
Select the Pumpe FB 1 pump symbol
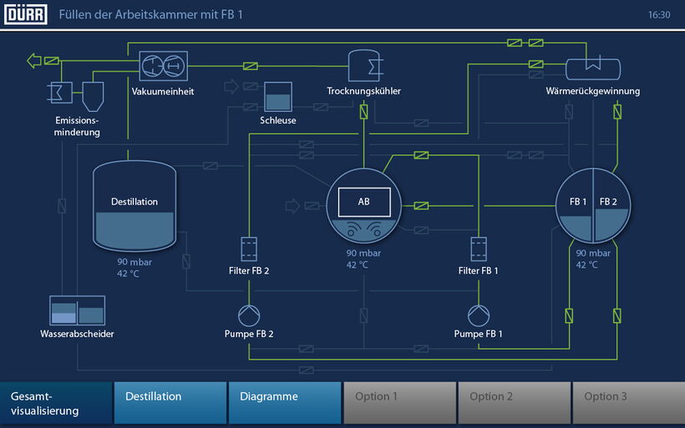pyautogui.click(x=479, y=315)
